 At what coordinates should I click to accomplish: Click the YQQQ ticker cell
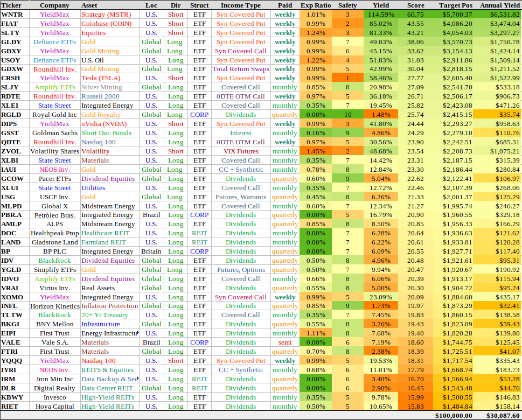pos(15,361)
